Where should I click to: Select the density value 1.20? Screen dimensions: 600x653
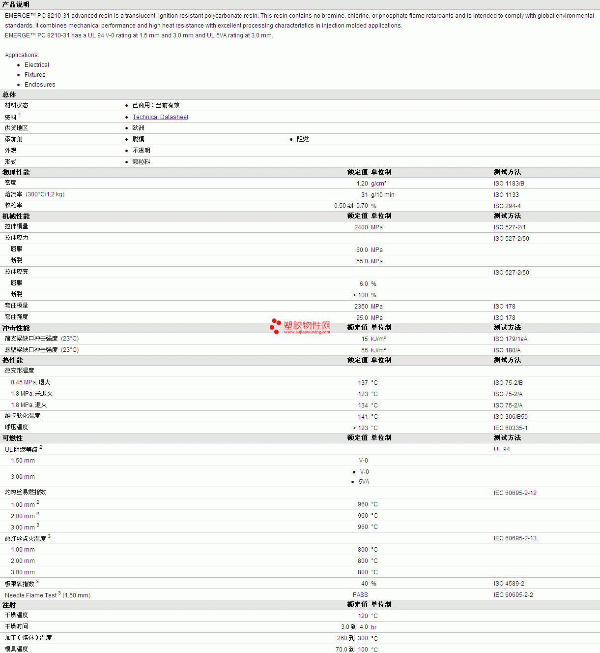(362, 184)
